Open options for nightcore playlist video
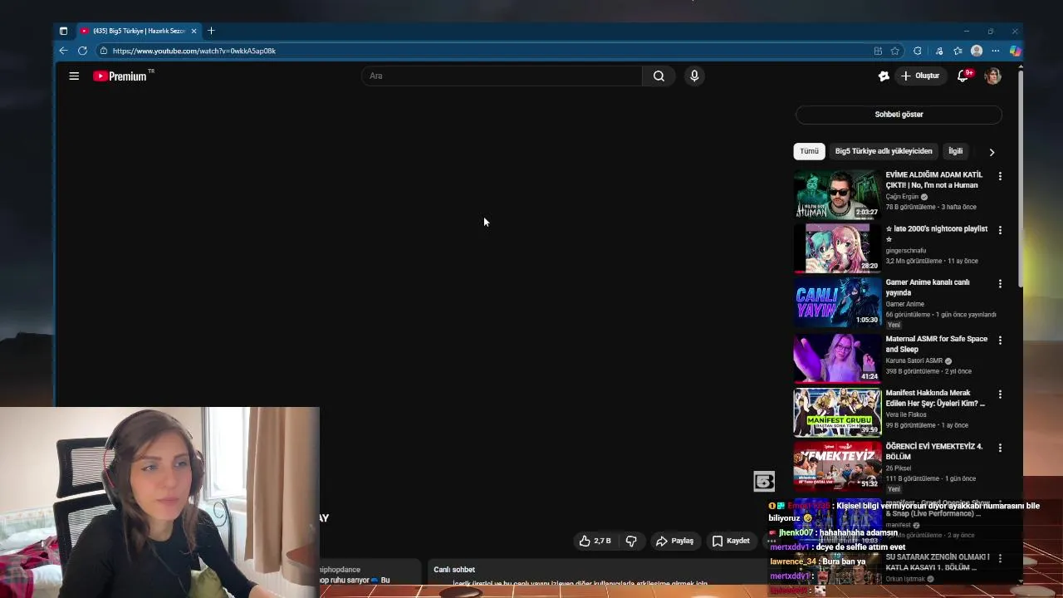 (x=1000, y=230)
